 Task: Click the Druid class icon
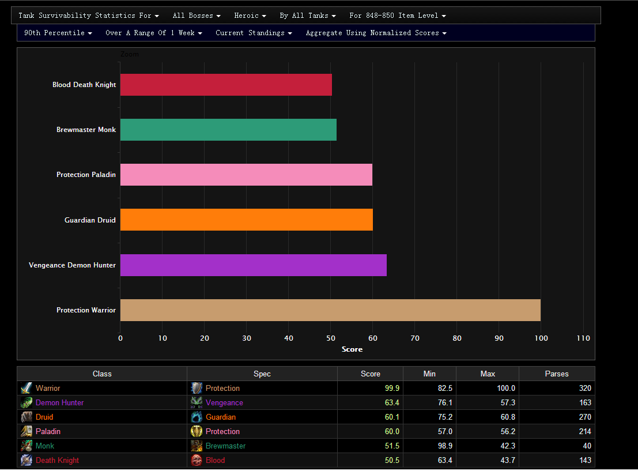point(27,417)
